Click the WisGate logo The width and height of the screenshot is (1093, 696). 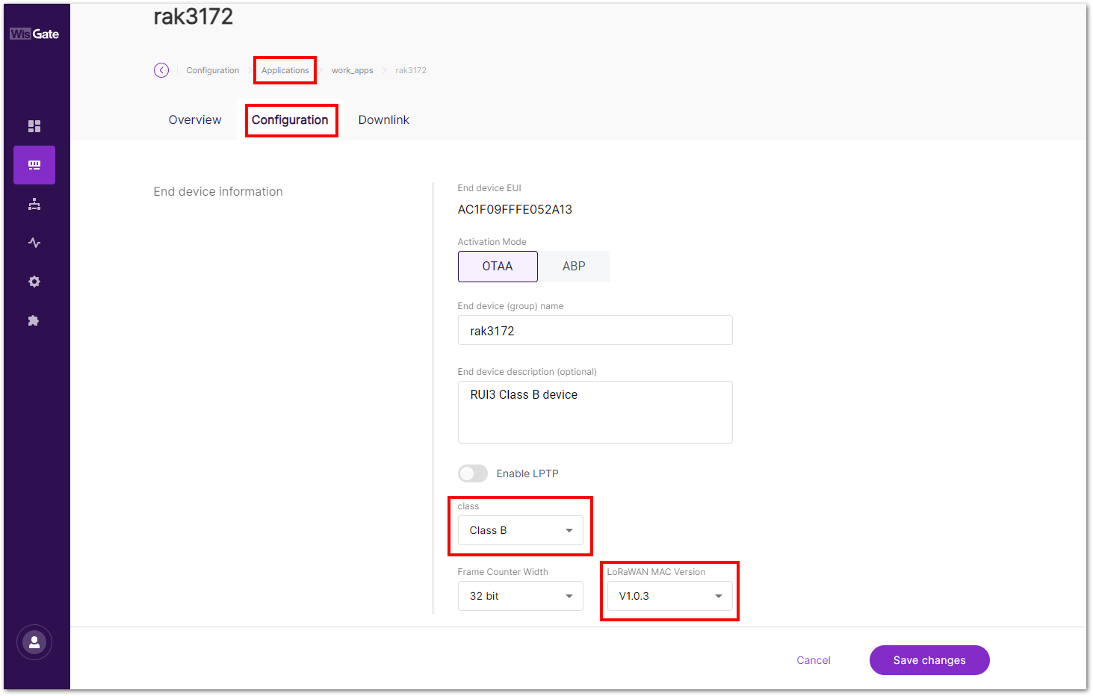pos(34,33)
